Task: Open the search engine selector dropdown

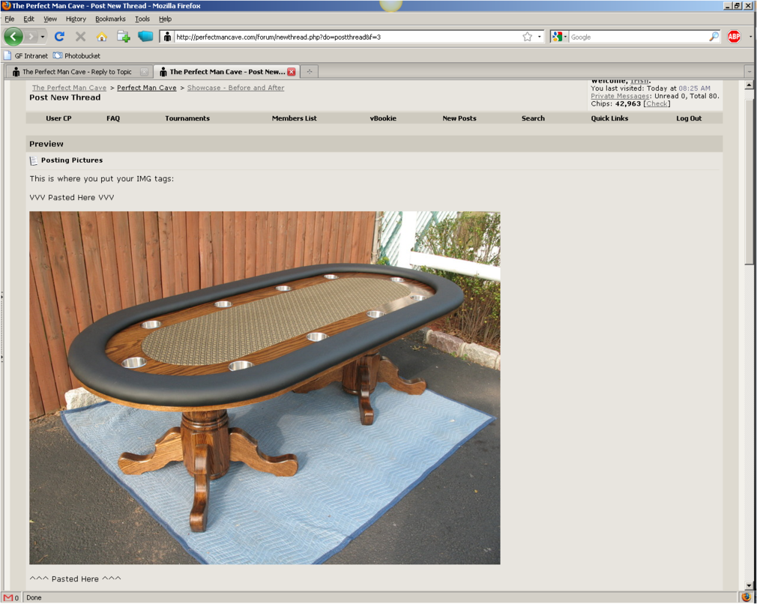Action: click(x=559, y=37)
